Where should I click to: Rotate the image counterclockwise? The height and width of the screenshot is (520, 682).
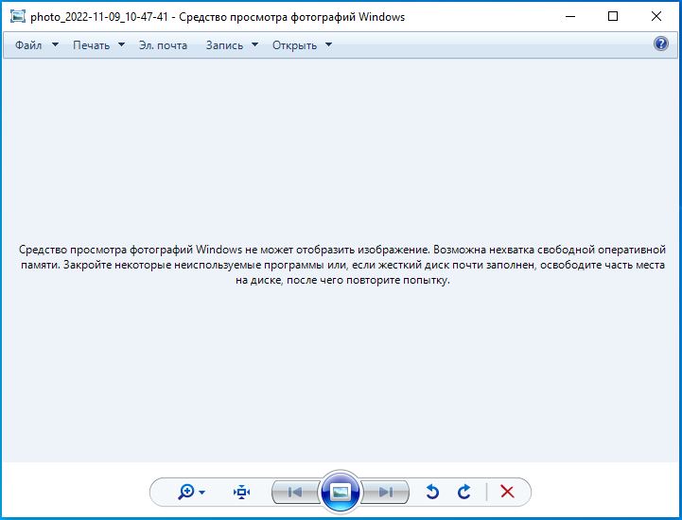(x=432, y=493)
